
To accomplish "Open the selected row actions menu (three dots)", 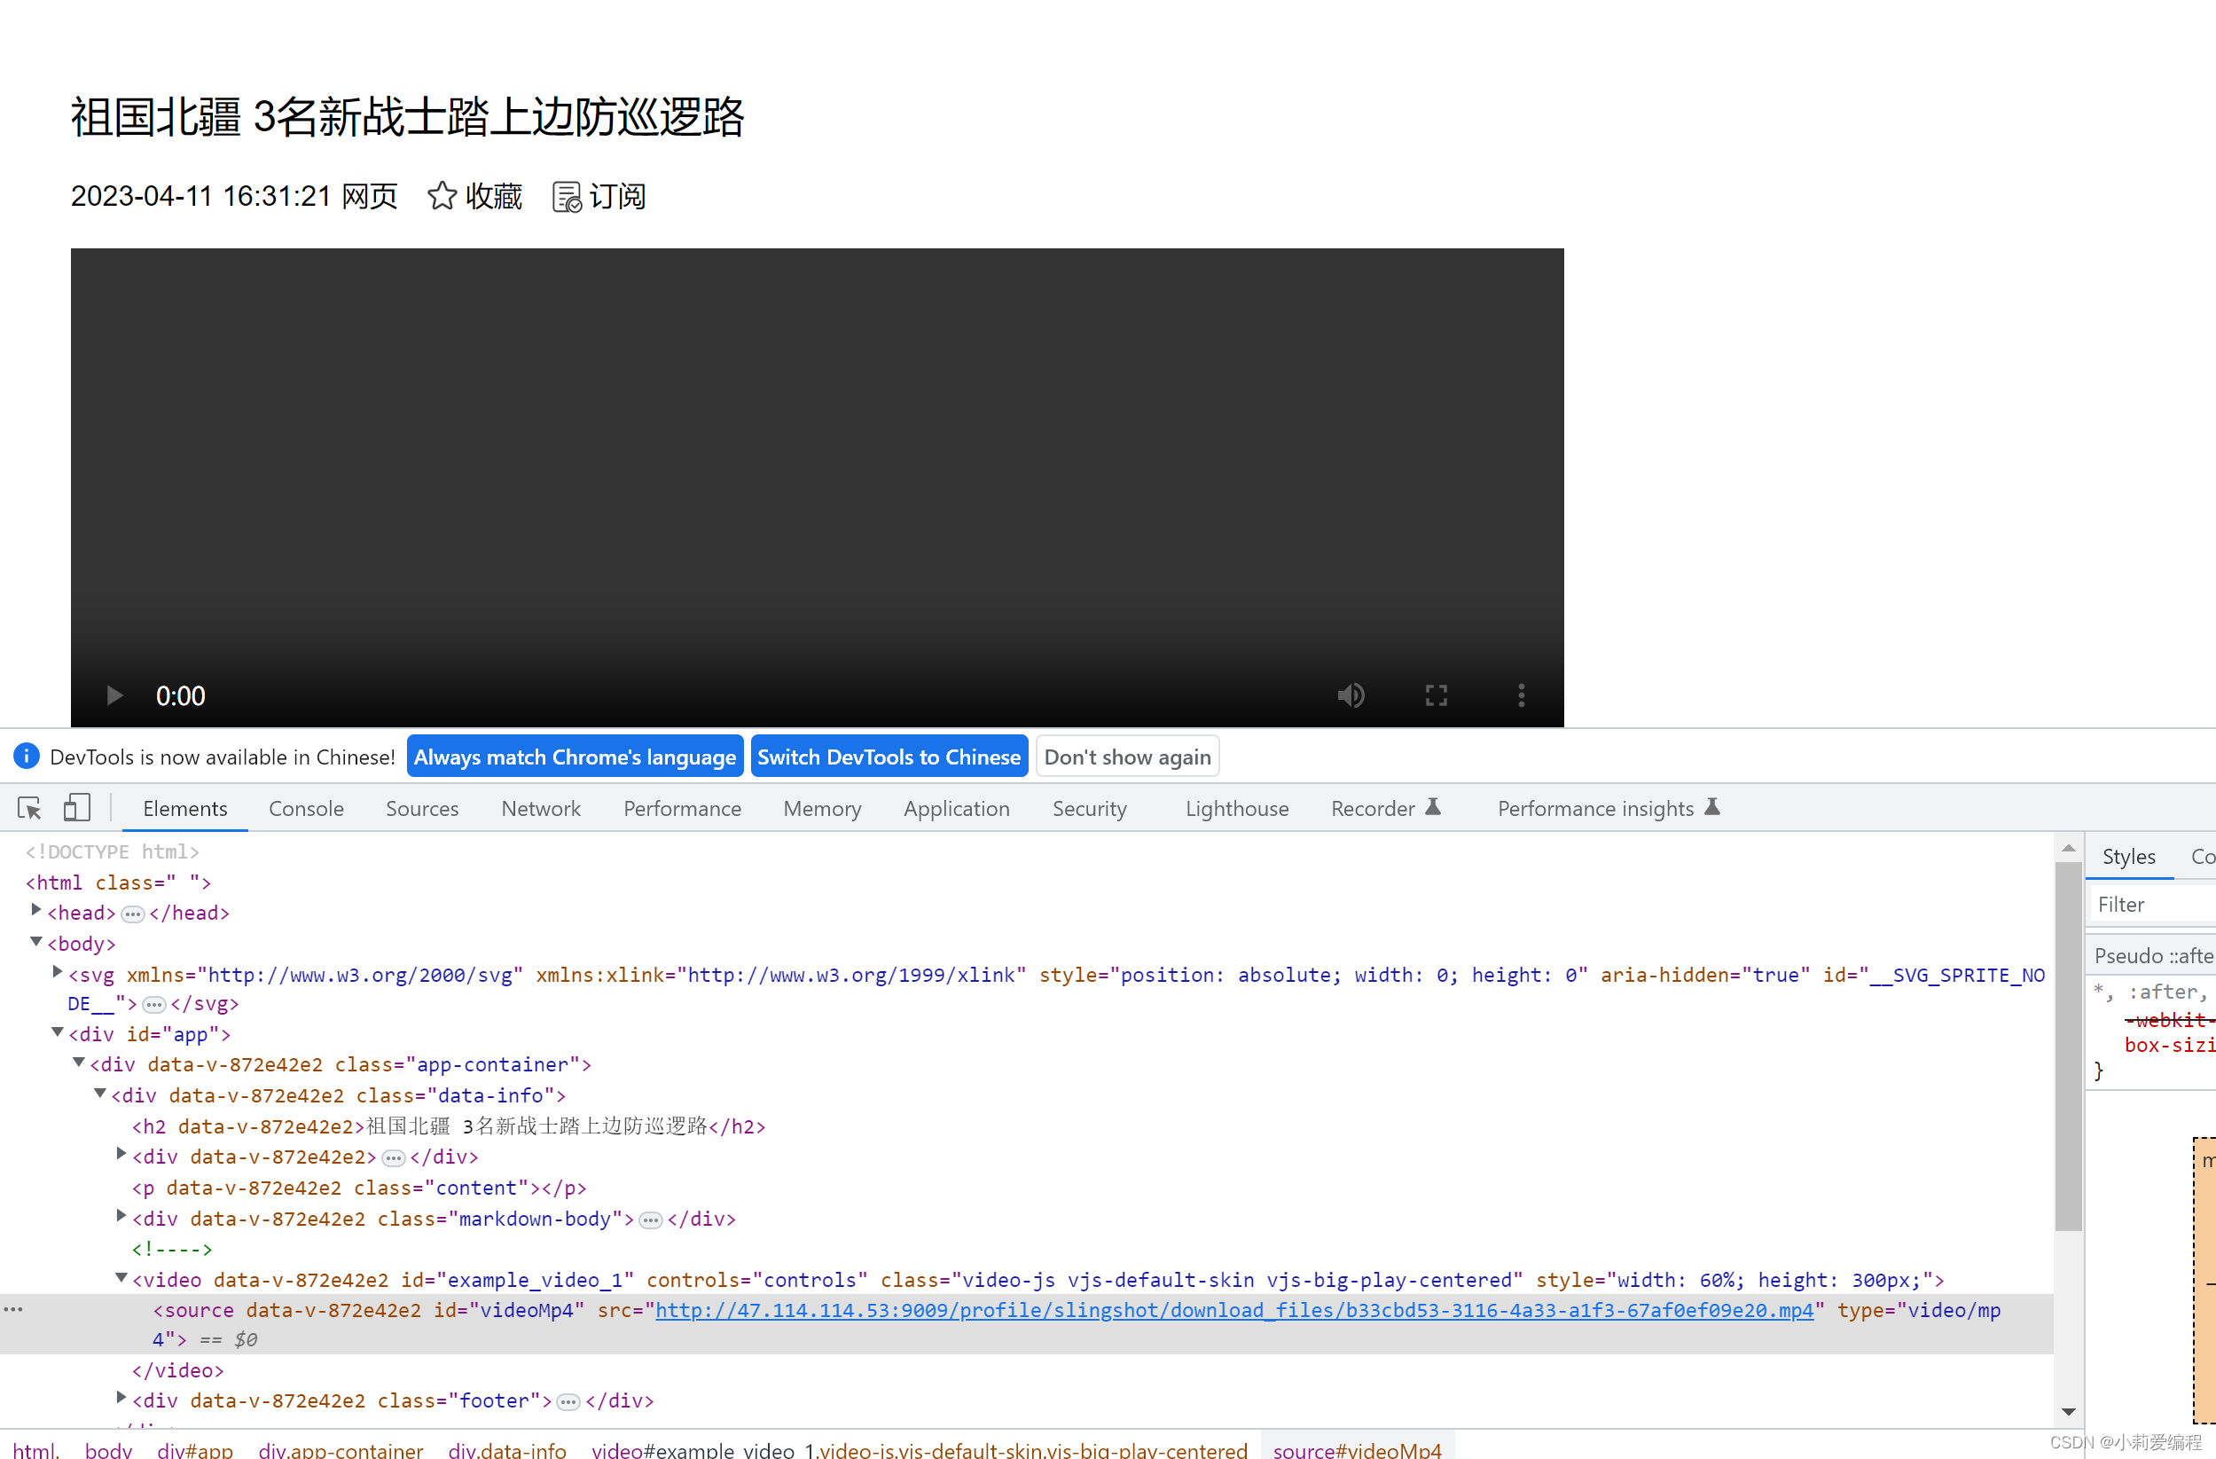I will [x=13, y=1309].
